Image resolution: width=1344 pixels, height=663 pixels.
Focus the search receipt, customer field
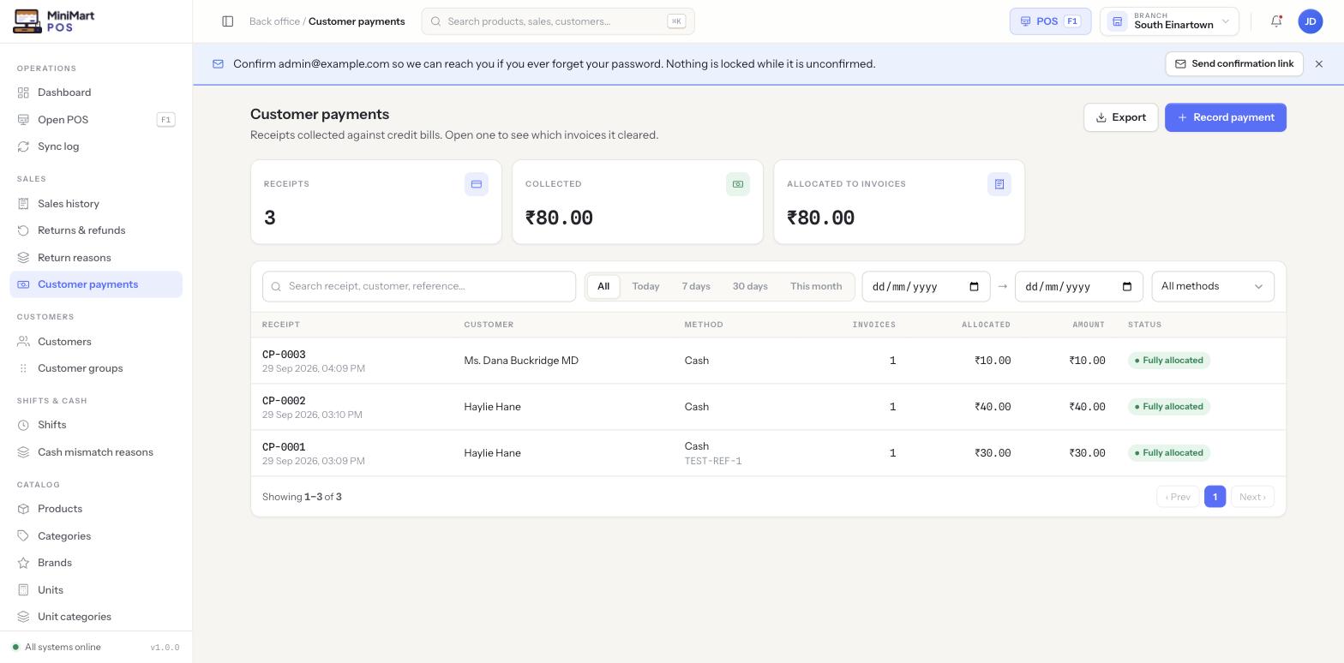(x=419, y=287)
